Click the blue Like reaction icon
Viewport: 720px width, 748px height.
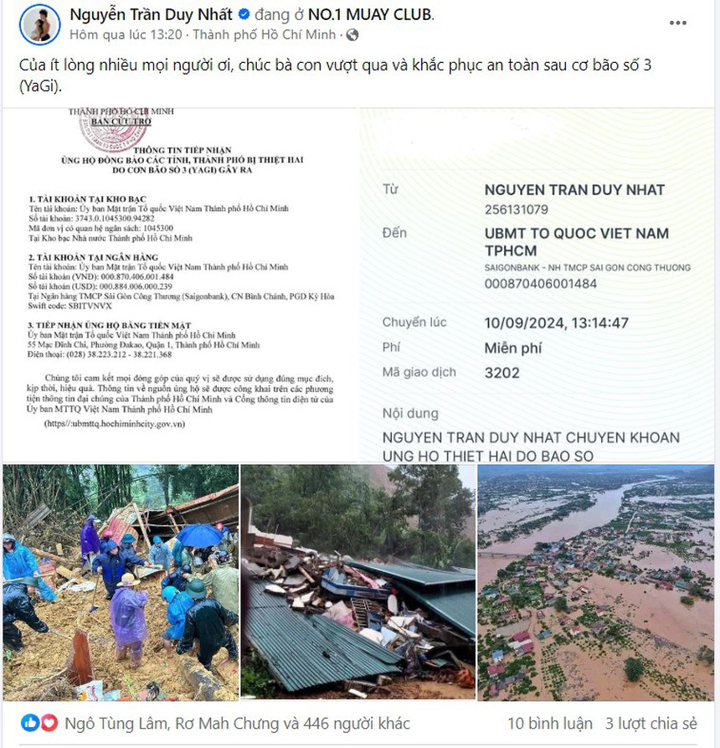(x=29, y=723)
